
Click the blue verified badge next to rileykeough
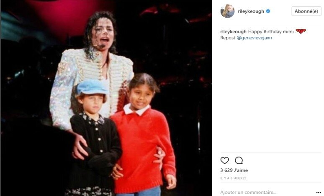point(268,11)
